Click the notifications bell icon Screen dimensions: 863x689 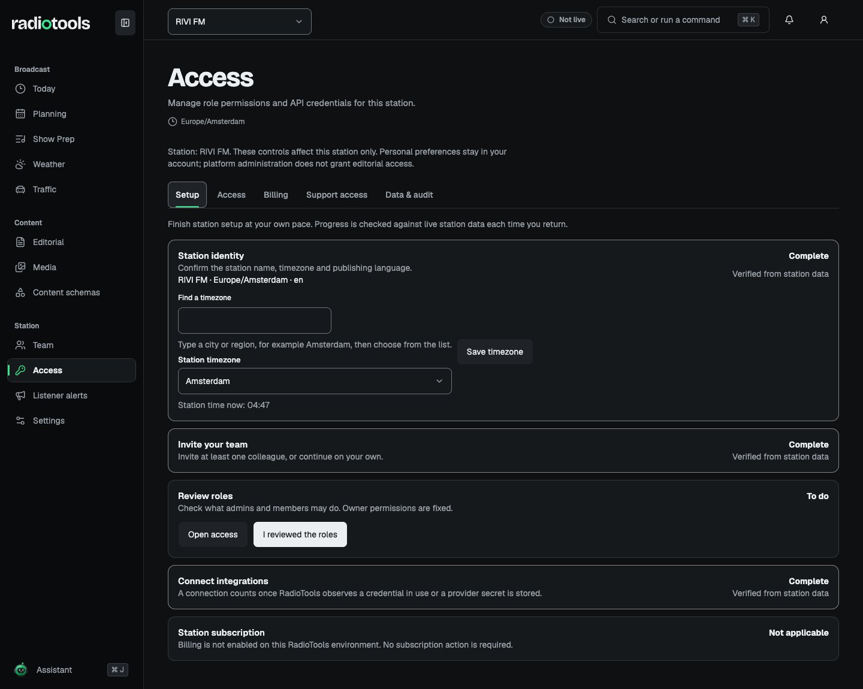pyautogui.click(x=789, y=20)
